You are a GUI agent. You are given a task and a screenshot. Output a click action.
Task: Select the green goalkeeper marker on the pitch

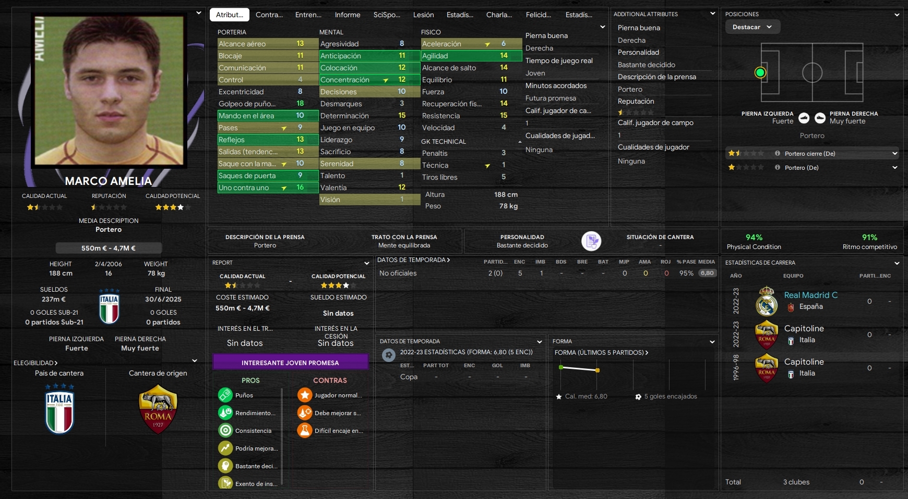pyautogui.click(x=760, y=72)
